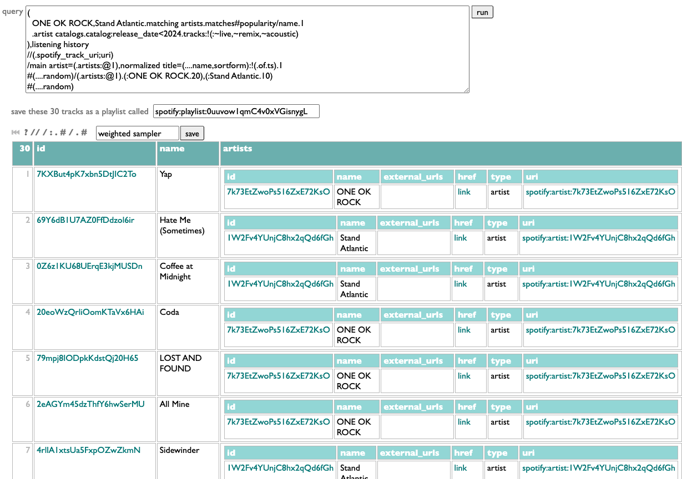This screenshot has width=682, height=479.
Task: Select the track name Yap
Action: pyautogui.click(x=166, y=174)
